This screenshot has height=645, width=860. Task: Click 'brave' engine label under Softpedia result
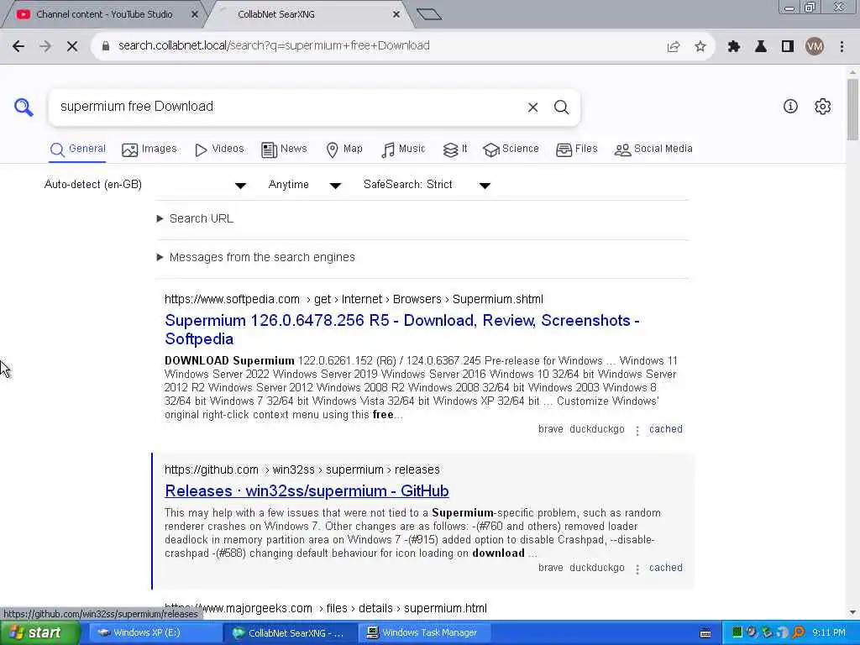click(551, 429)
